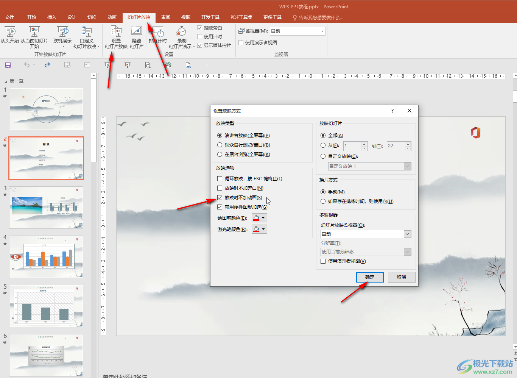Image resolution: width=517 pixels, height=378 pixels.
Task: Toggle ribbon 使用计时 checkbox
Action: (200, 36)
